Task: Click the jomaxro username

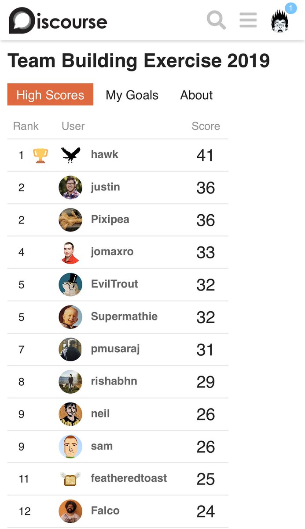Action: tap(112, 252)
